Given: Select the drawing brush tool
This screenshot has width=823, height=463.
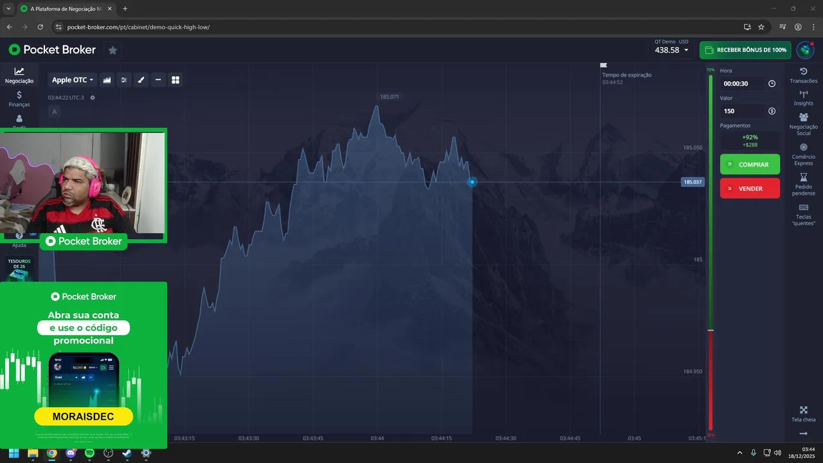Looking at the screenshot, I should (141, 80).
